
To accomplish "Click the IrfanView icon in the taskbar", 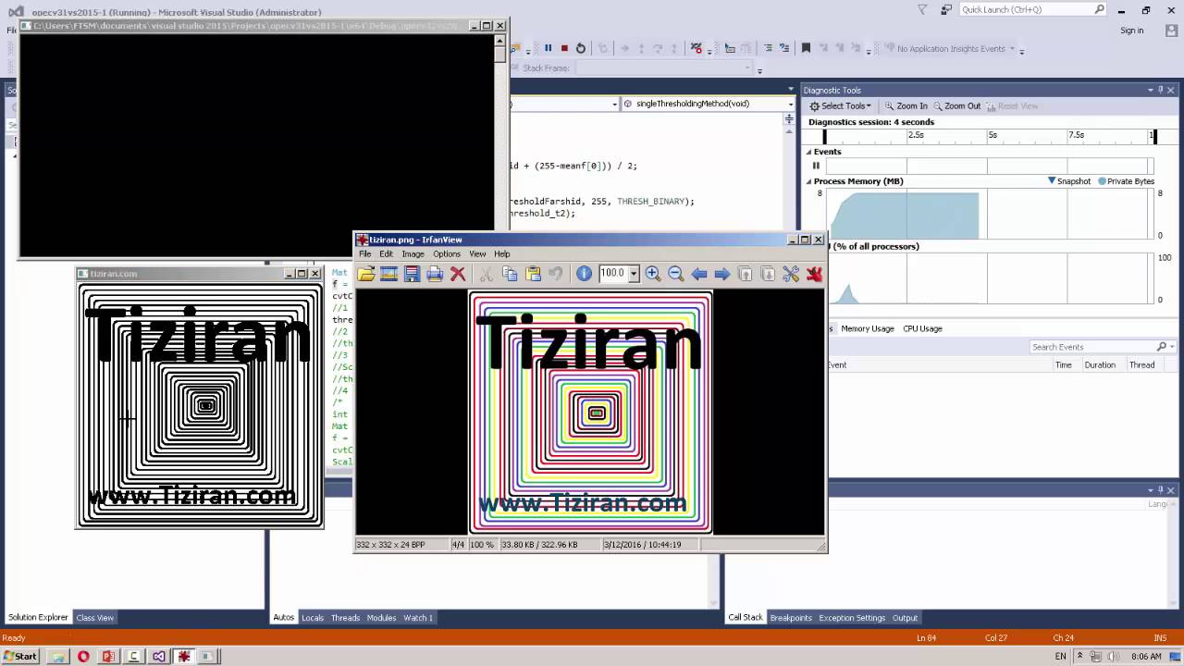I will click(183, 656).
